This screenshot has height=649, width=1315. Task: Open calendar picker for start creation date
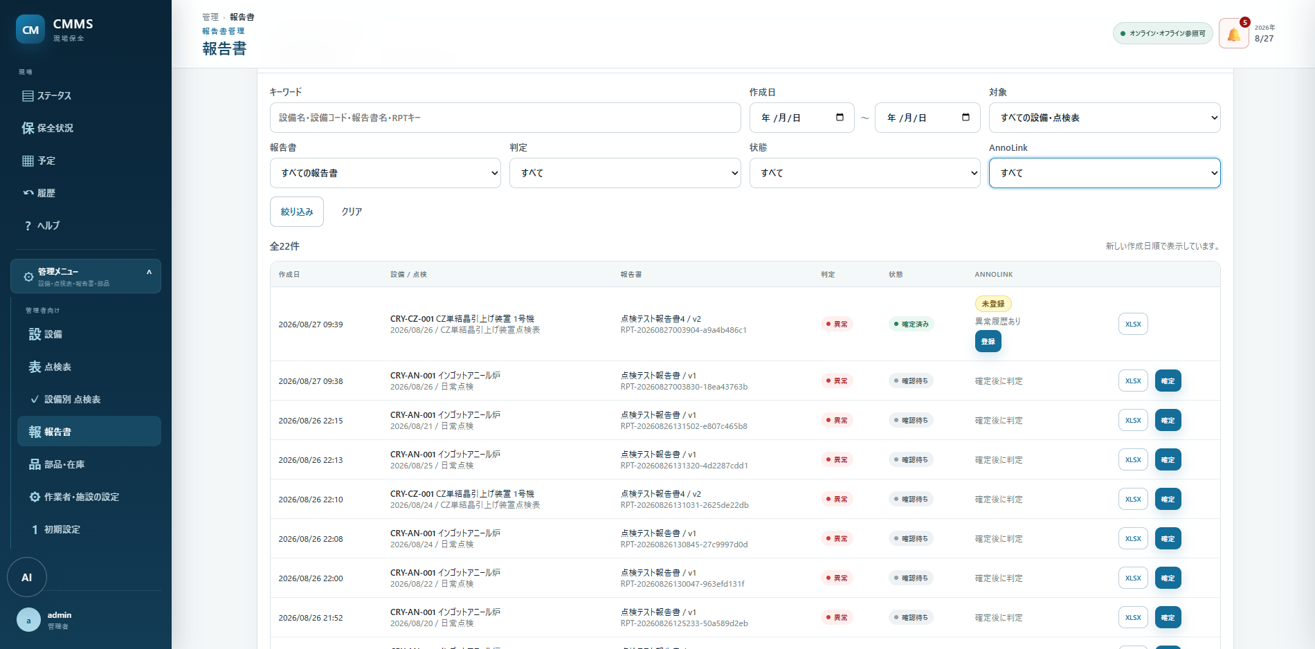coord(840,118)
